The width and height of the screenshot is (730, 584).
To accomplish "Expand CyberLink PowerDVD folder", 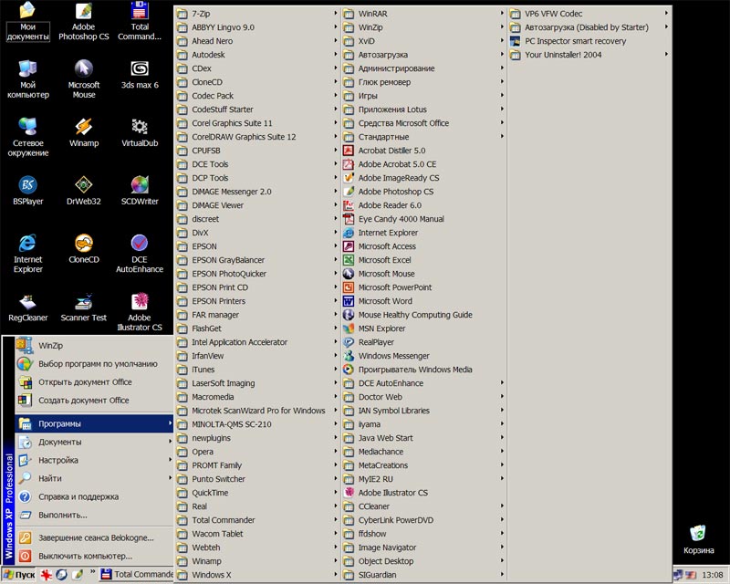I will pyautogui.click(x=423, y=520).
